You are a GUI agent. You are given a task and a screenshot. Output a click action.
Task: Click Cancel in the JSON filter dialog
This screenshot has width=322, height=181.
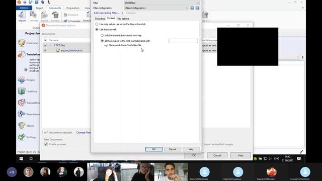(172, 149)
